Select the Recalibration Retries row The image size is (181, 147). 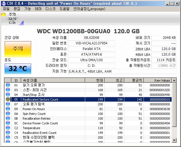88,118
